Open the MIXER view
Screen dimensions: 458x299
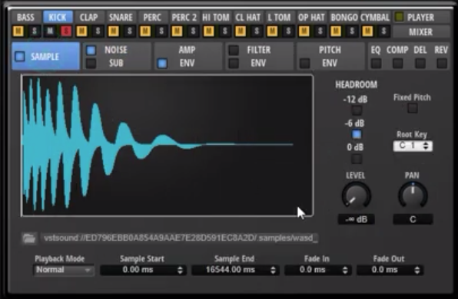click(x=420, y=31)
